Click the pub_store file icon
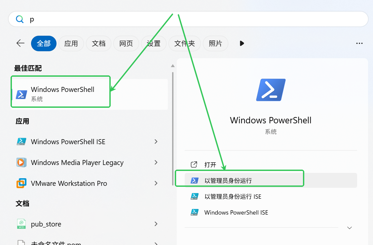This screenshot has height=245, width=373. pos(21,224)
